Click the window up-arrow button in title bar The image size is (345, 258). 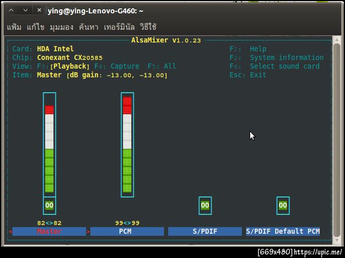[x=11, y=10]
